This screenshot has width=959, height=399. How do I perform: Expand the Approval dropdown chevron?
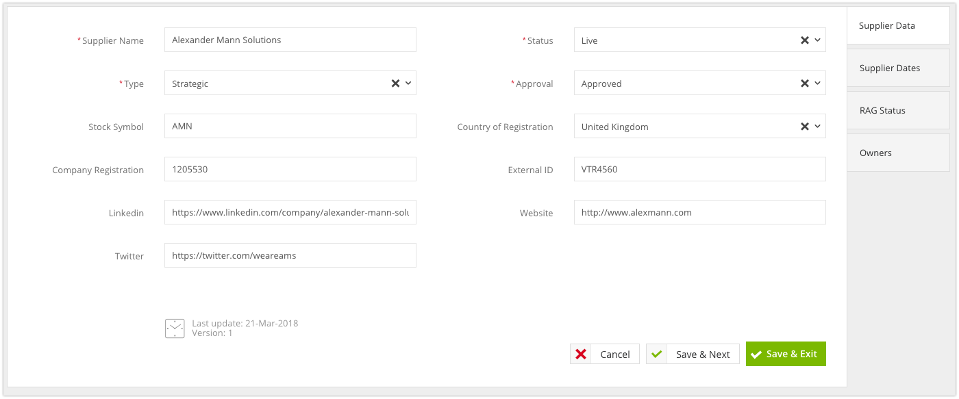tap(817, 83)
